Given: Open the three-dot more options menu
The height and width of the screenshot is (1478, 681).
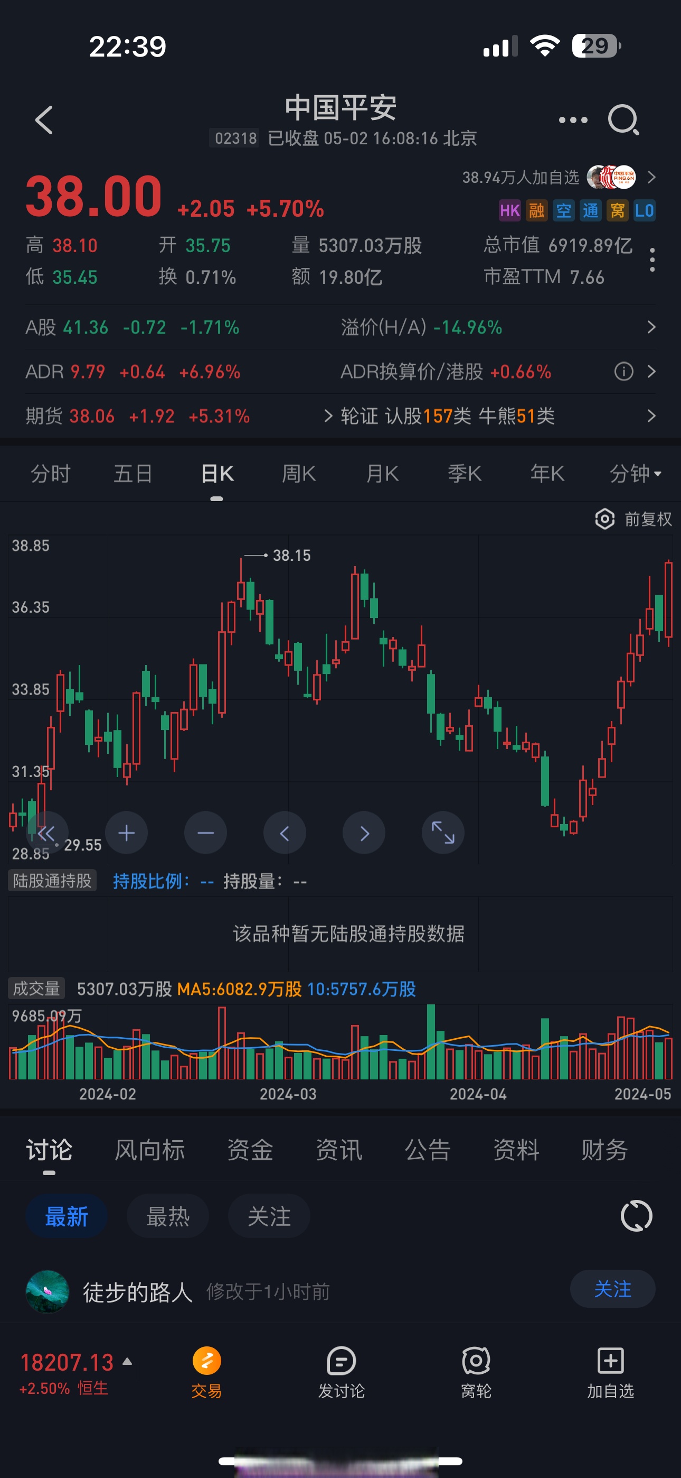Looking at the screenshot, I should point(573,120).
